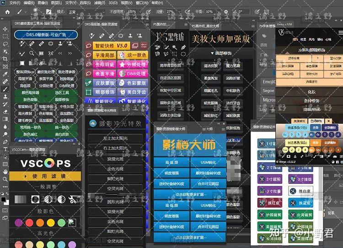The width and height of the screenshot is (343, 248).
Task: Select the Dodge tool
Action: click(x=5, y=134)
